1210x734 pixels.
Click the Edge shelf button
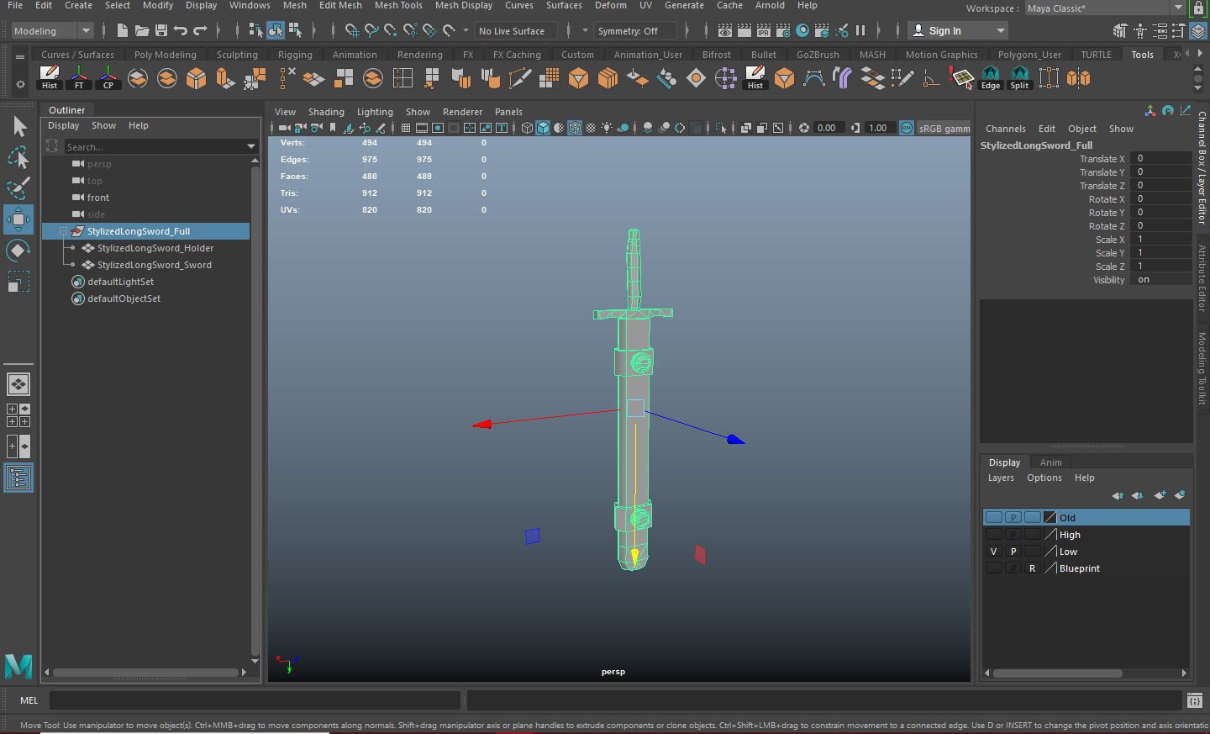tap(991, 78)
